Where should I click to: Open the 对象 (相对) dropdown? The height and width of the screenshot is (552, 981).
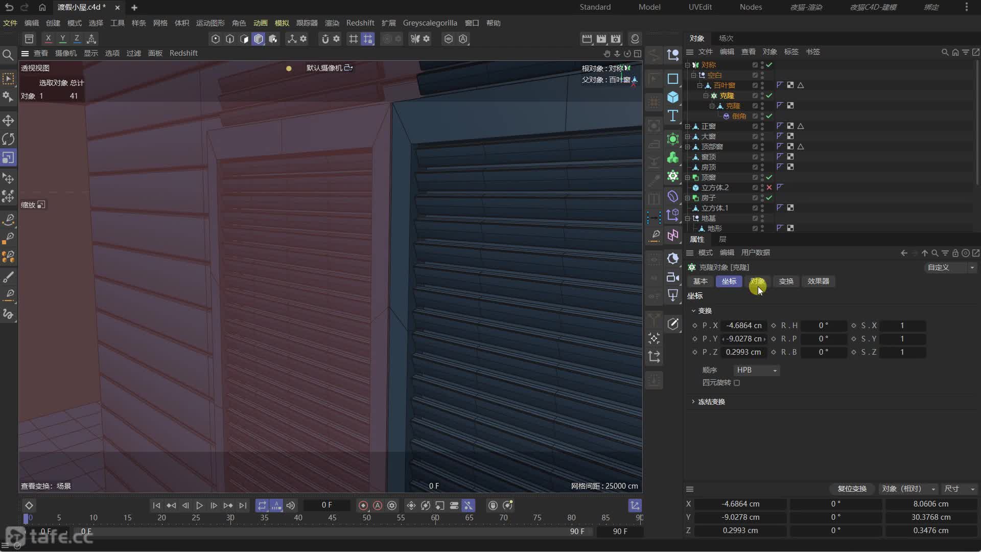[908, 489]
